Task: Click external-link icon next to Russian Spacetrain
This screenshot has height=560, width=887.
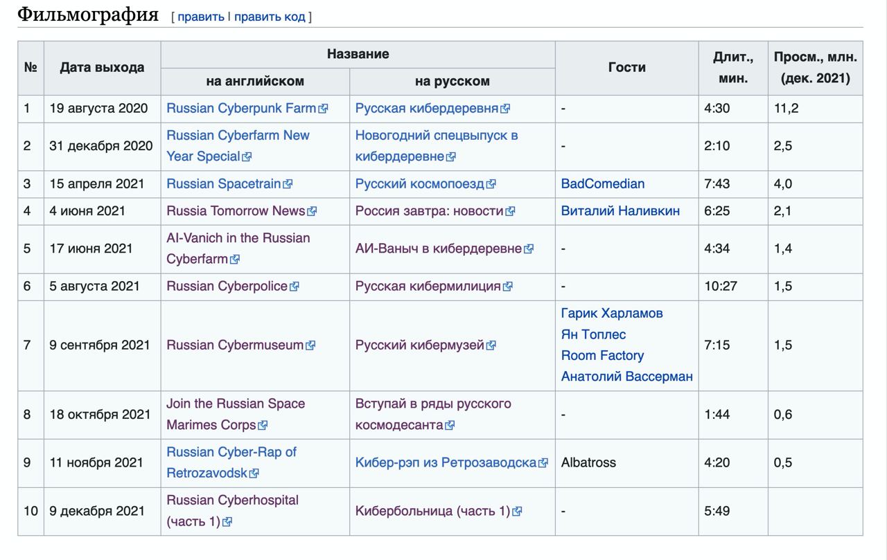Action: [288, 184]
